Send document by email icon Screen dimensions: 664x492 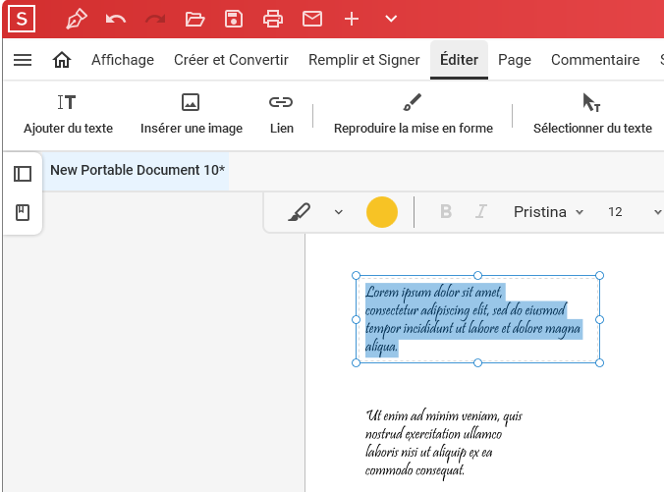point(312,19)
